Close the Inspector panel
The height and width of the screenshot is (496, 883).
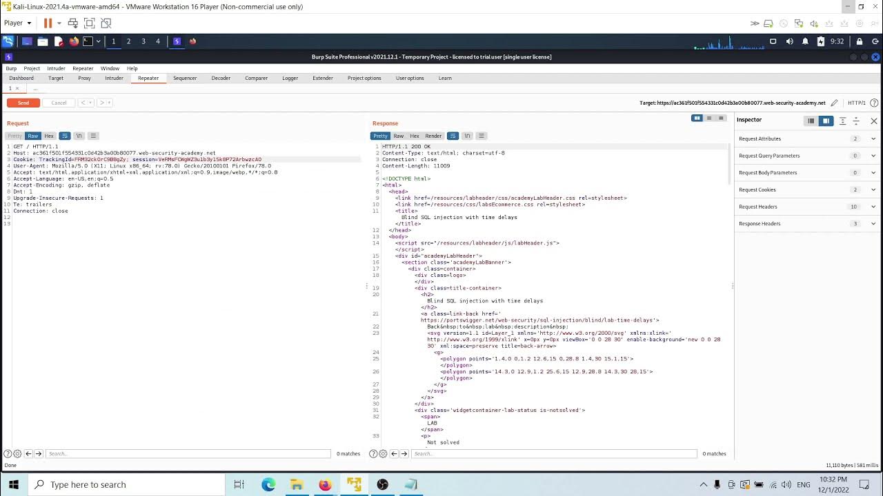click(873, 121)
